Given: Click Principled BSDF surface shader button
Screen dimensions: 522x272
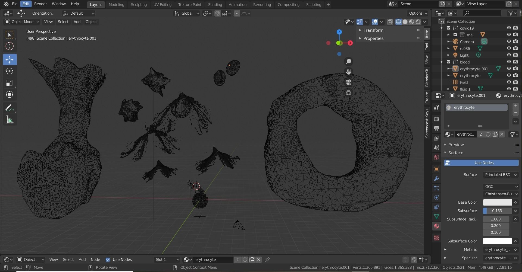Looking at the screenshot, I should [498, 175].
